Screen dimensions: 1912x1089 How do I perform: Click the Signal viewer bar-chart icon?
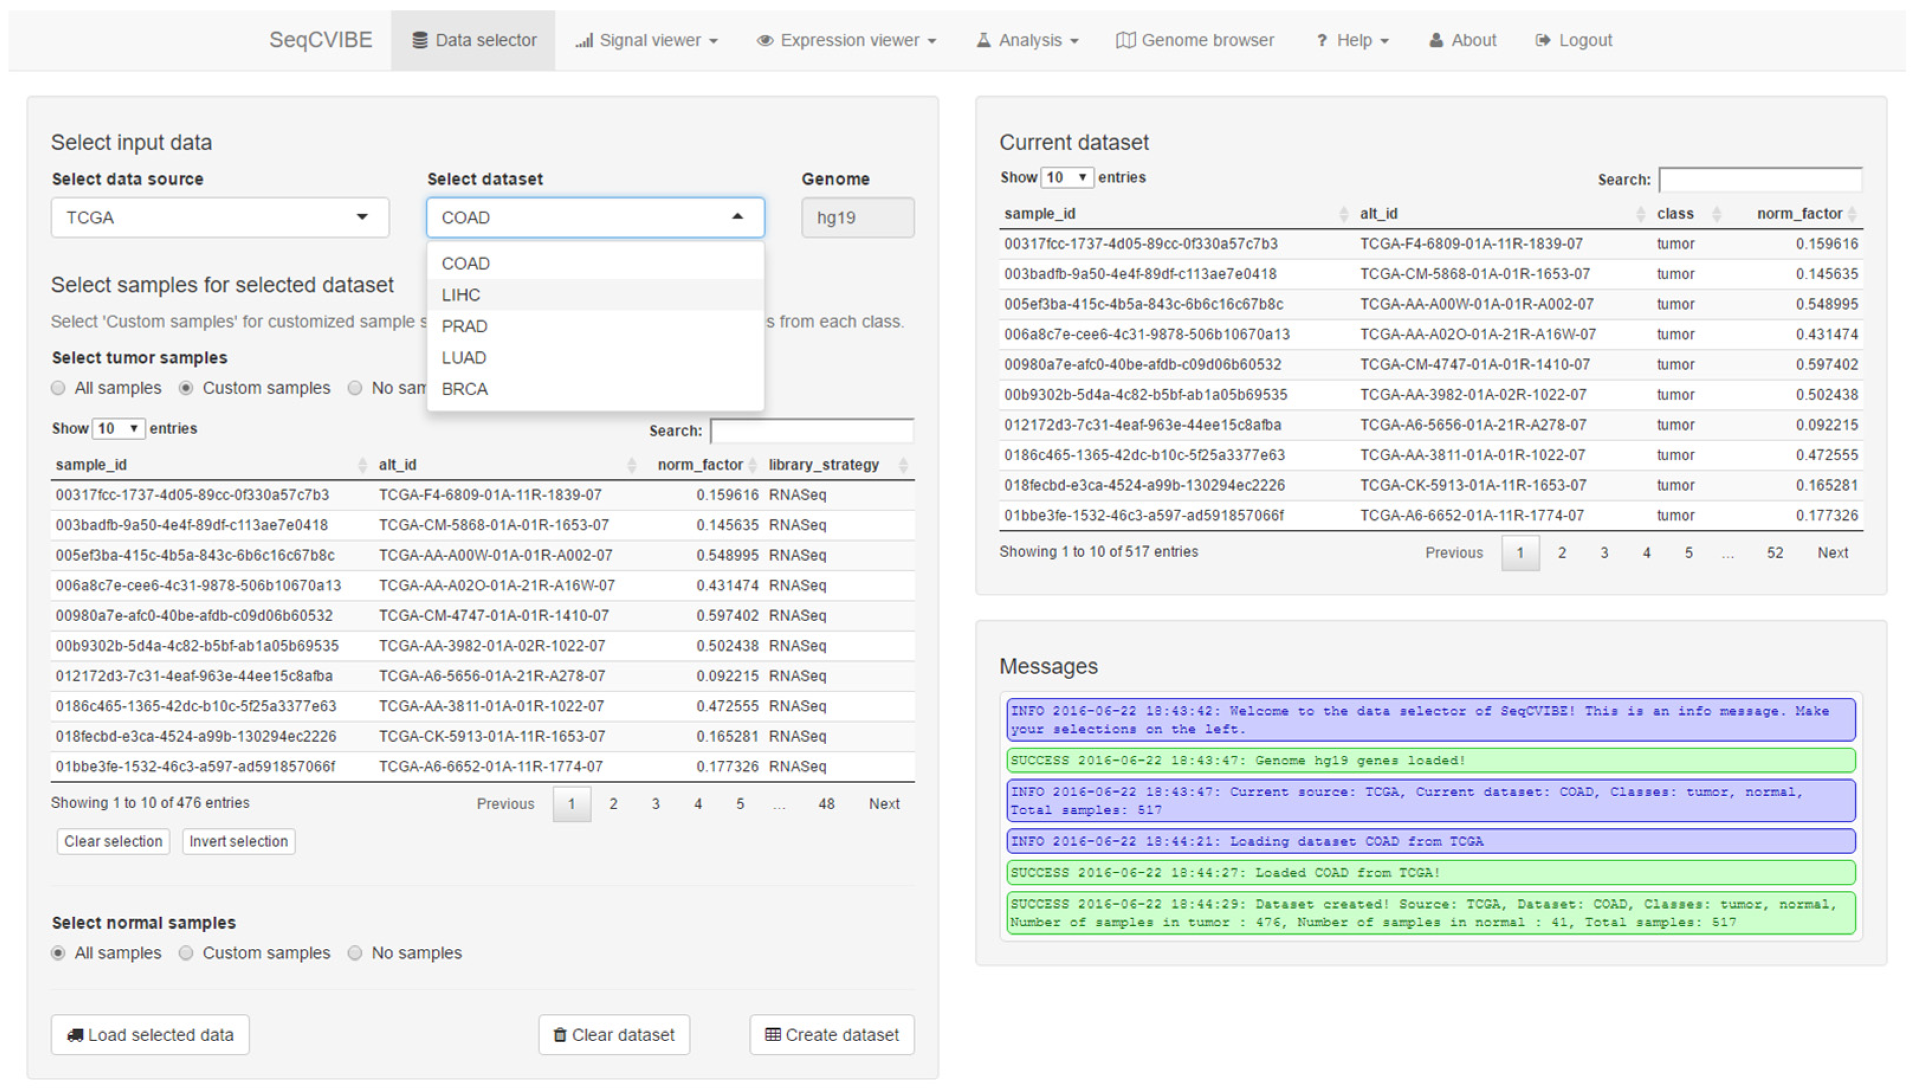pos(584,40)
